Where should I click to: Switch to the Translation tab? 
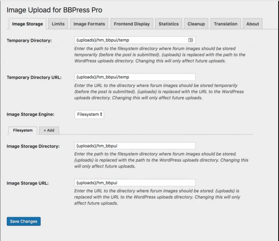[x=225, y=24]
